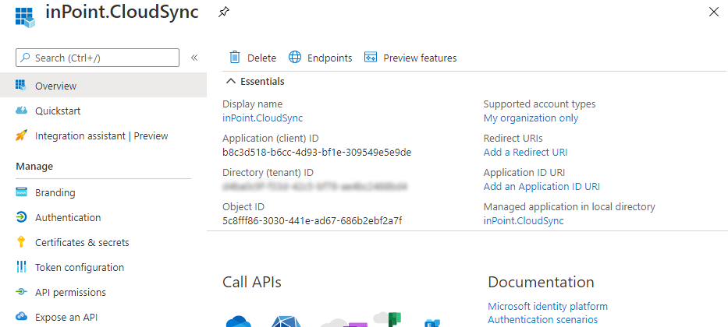
Task: Click the Expose an API cloud icon
Action: pyautogui.click(x=21, y=317)
